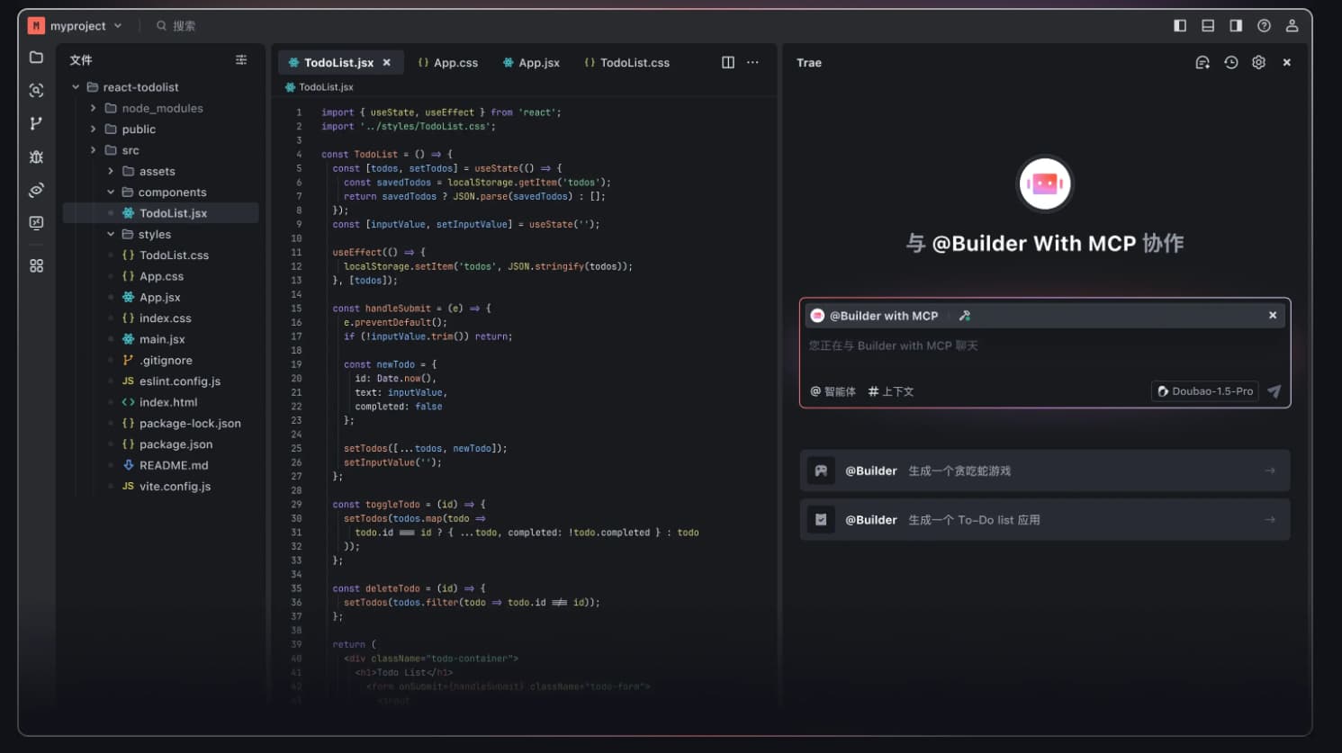Open the debug bug icon

tap(36, 157)
